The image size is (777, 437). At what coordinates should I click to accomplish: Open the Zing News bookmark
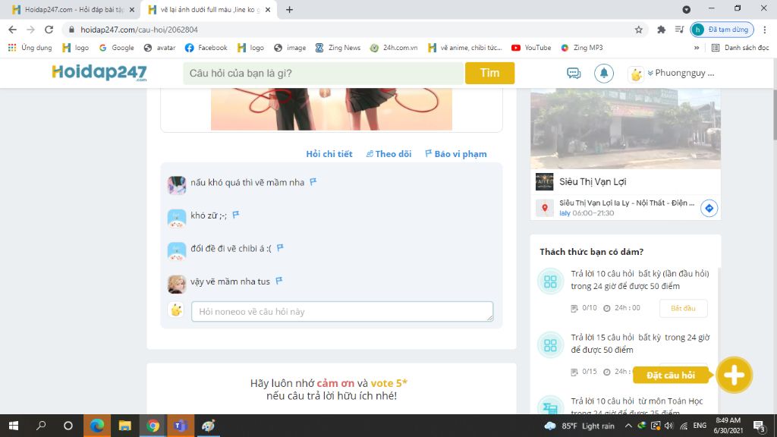(338, 48)
